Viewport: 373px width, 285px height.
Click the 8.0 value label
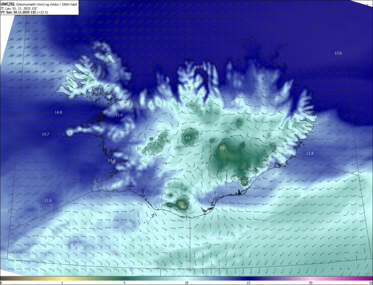pyautogui.click(x=298, y=207)
